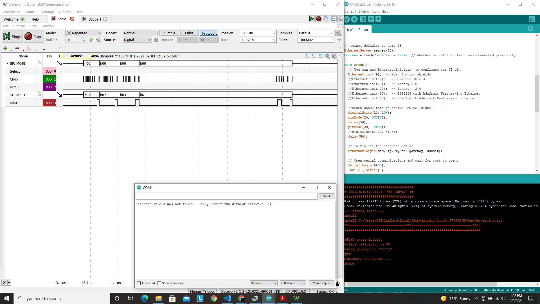Click the Stop acquisition button
This screenshot has height=304, width=540.
[x=34, y=37]
